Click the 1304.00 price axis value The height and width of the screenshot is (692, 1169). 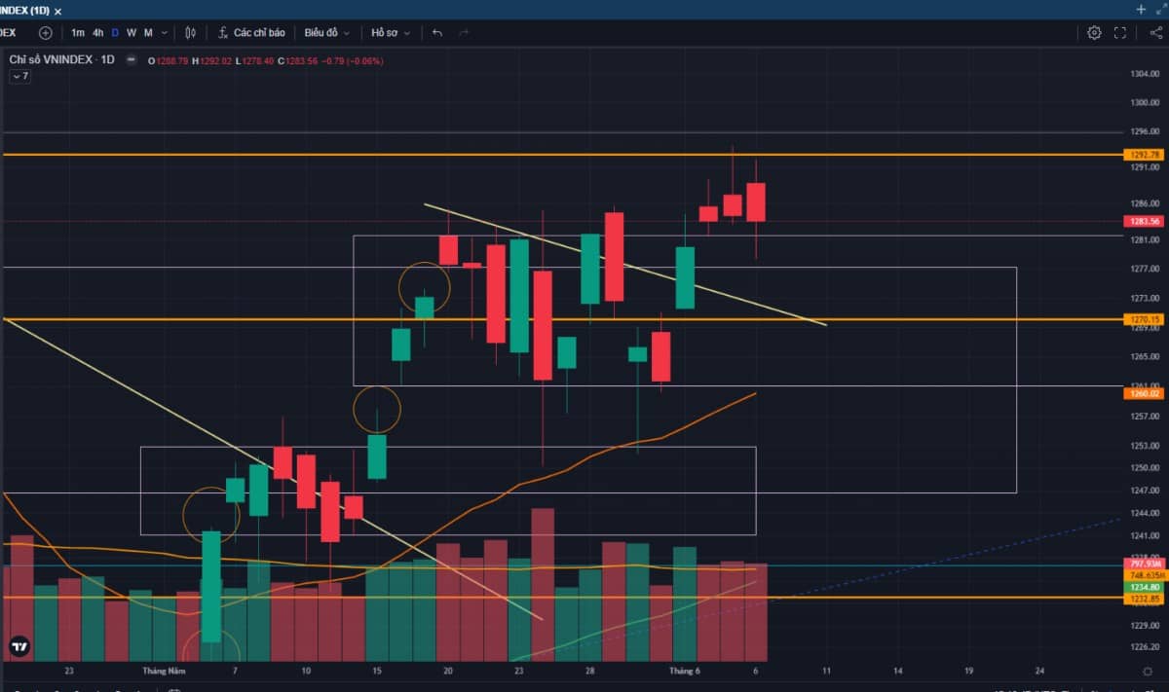(x=1145, y=74)
